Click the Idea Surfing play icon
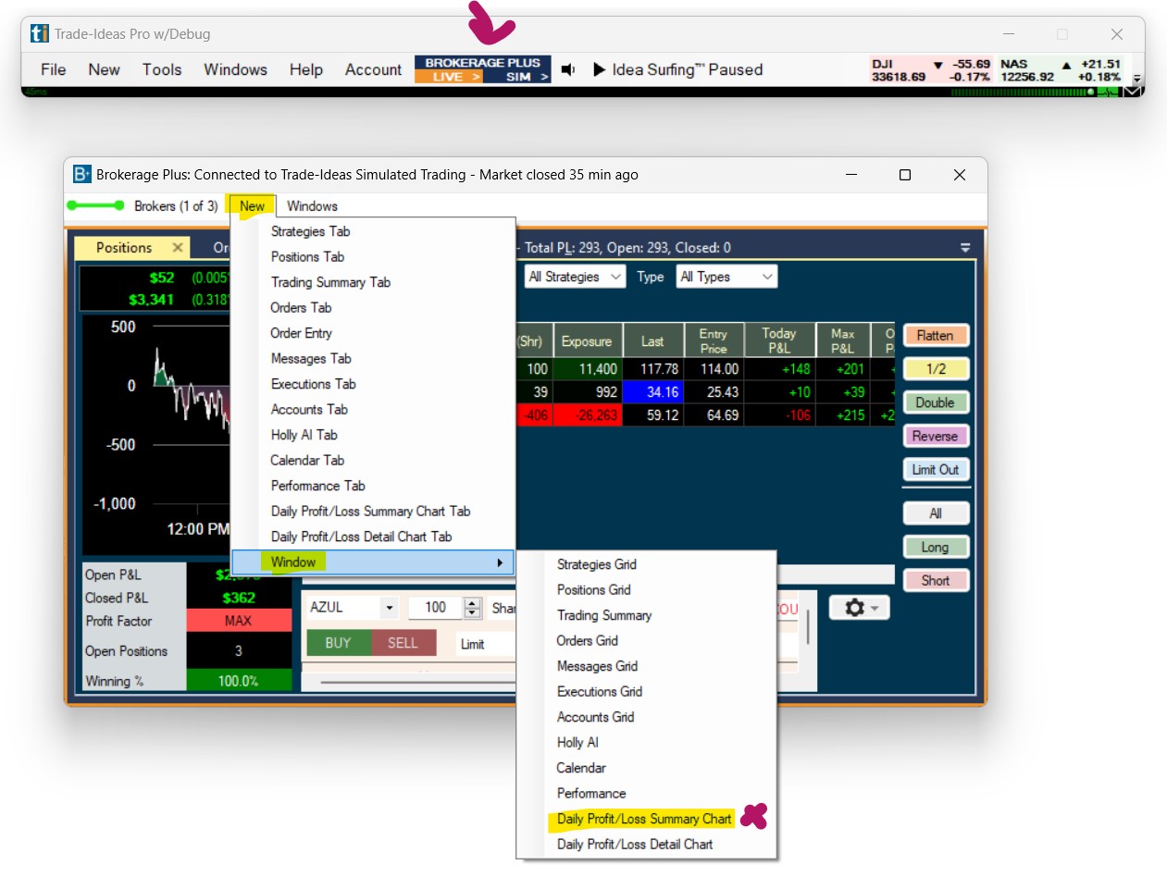Viewport: 1167px width, 877px height. pos(599,69)
